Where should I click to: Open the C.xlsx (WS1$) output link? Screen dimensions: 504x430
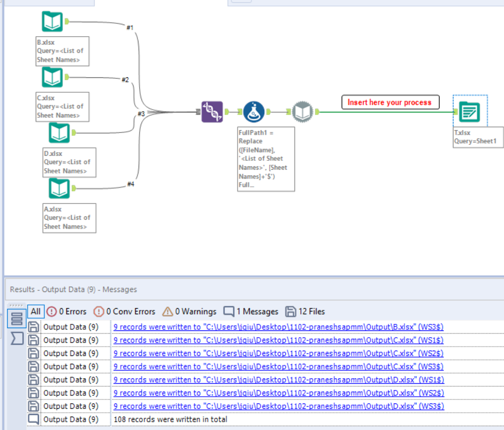pyautogui.click(x=278, y=340)
